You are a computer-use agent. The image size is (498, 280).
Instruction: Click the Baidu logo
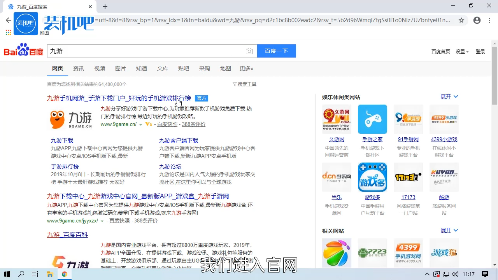coord(23,51)
